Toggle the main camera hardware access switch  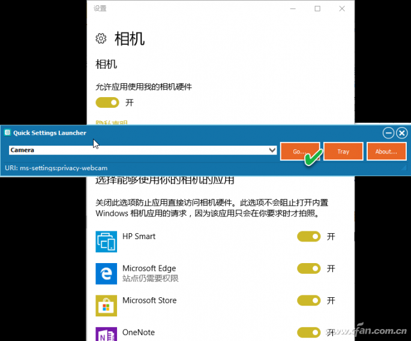pyautogui.click(x=107, y=102)
